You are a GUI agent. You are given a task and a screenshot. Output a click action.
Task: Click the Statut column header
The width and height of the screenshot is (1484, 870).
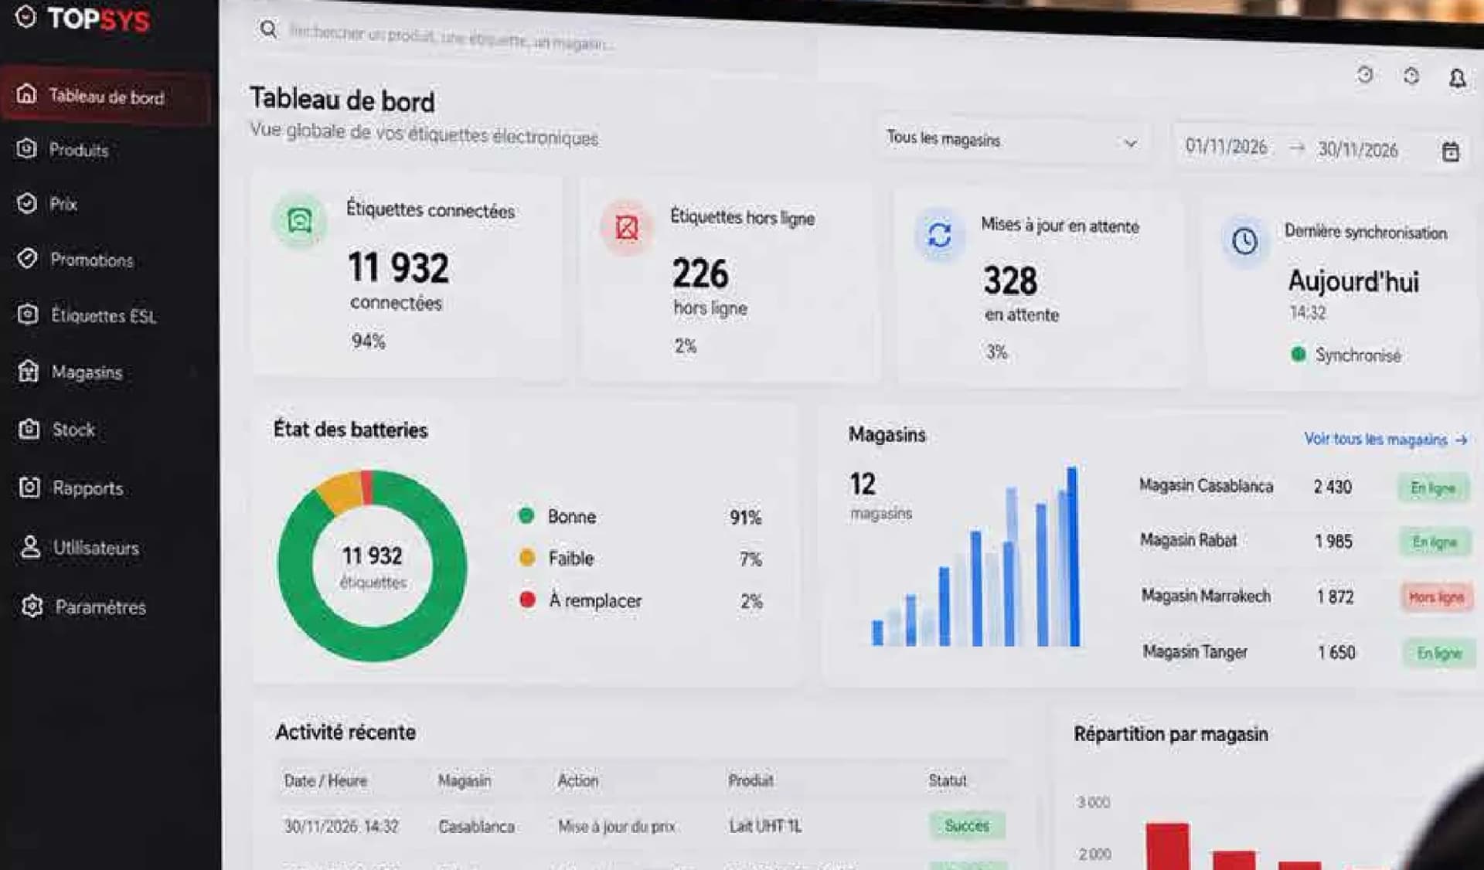(x=948, y=780)
